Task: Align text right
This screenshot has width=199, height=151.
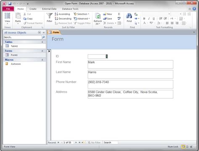Action: (x=177, y=23)
